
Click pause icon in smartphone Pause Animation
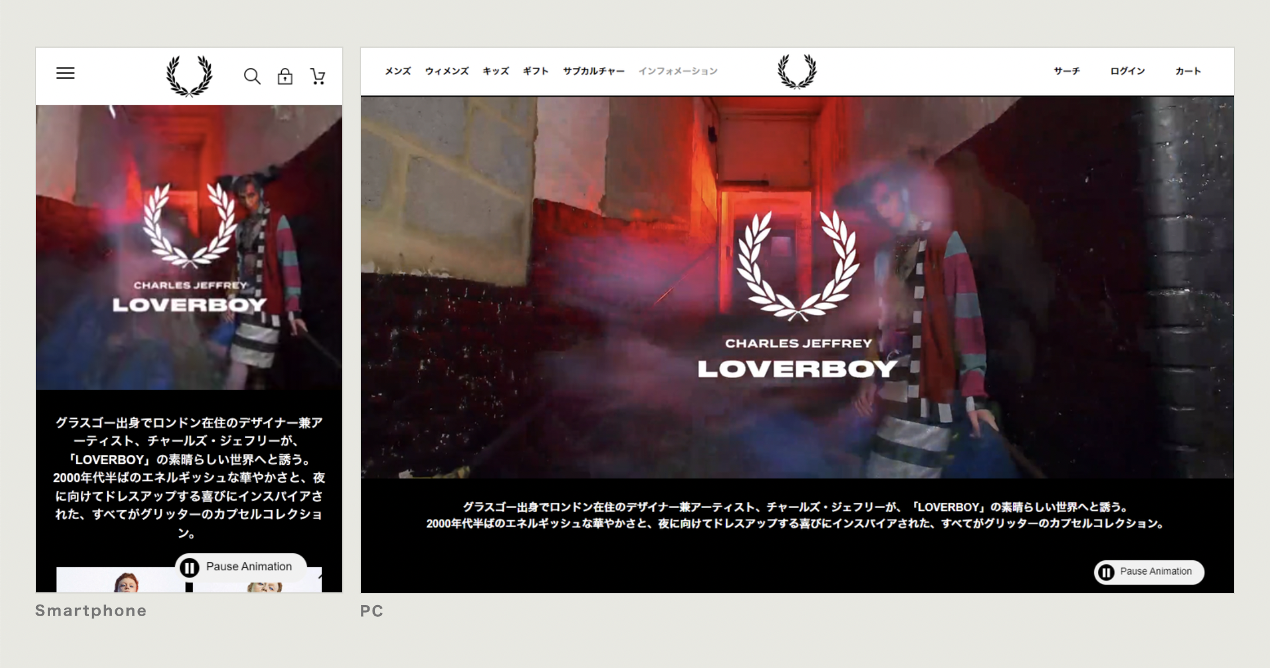[x=189, y=567]
